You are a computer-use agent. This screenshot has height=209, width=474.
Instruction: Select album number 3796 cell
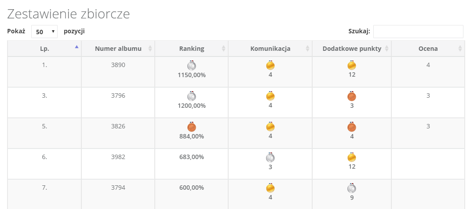click(x=118, y=103)
